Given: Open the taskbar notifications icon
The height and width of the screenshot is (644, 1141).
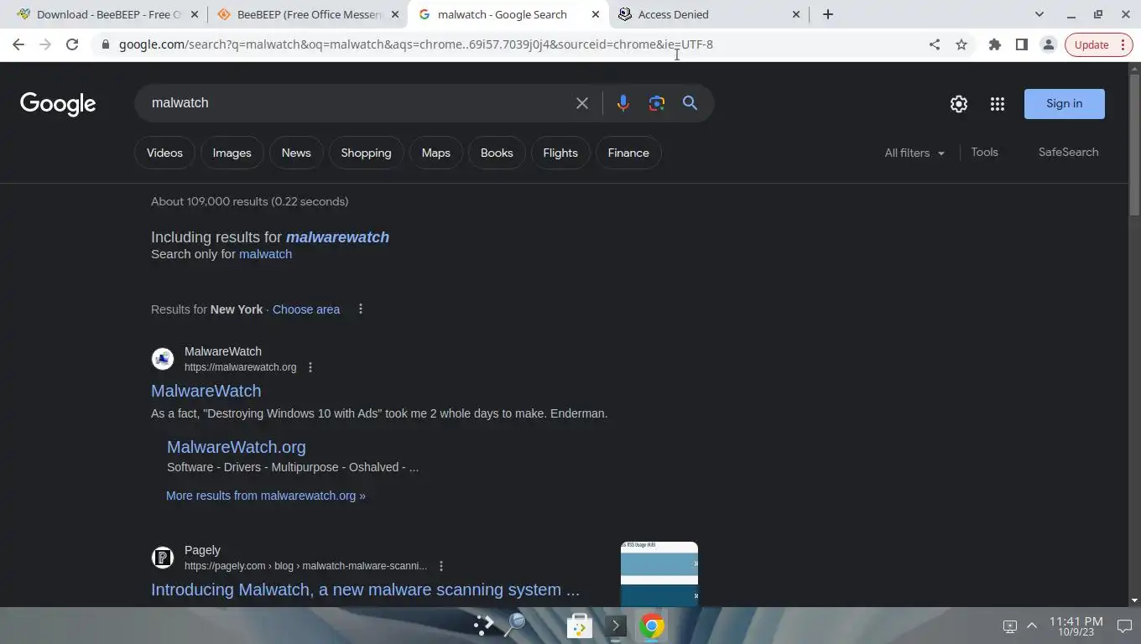Looking at the screenshot, I should [1124, 626].
